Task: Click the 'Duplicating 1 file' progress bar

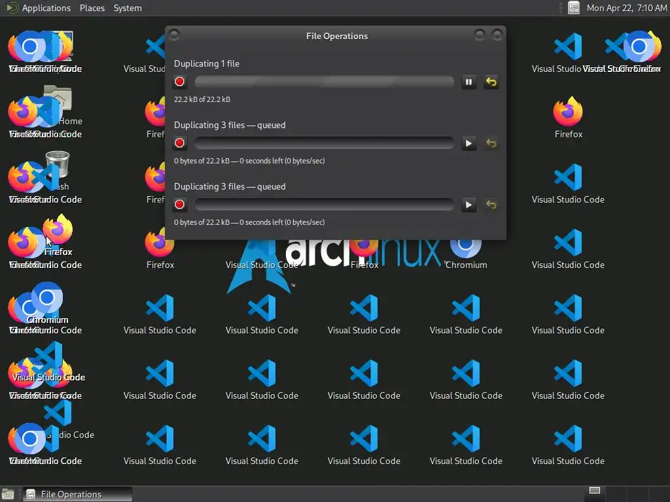Action: pyautogui.click(x=325, y=82)
